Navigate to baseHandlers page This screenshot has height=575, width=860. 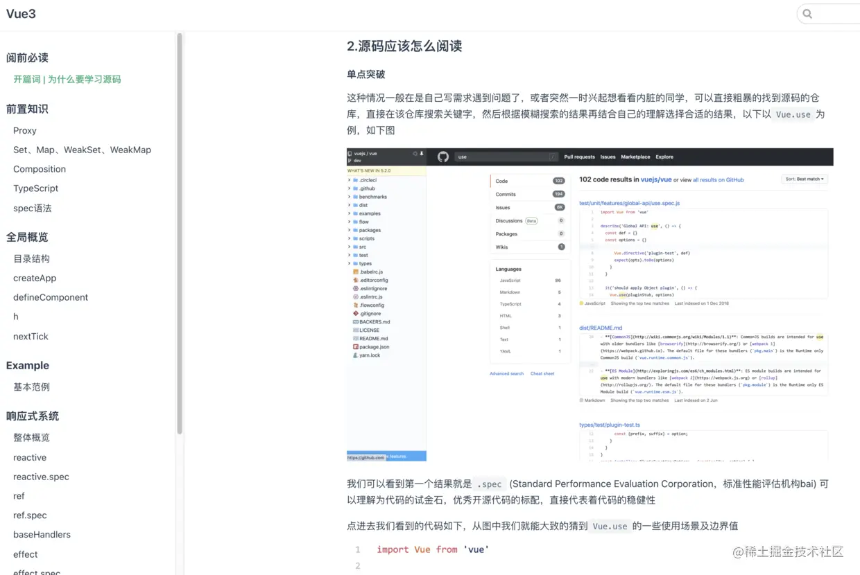[x=42, y=535]
